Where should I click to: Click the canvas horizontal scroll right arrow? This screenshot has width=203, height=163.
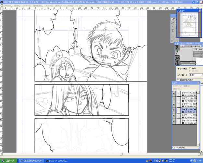click(x=199, y=154)
